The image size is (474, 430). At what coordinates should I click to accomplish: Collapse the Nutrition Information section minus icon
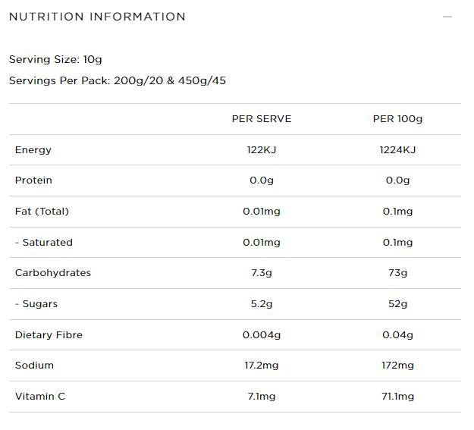click(447, 17)
